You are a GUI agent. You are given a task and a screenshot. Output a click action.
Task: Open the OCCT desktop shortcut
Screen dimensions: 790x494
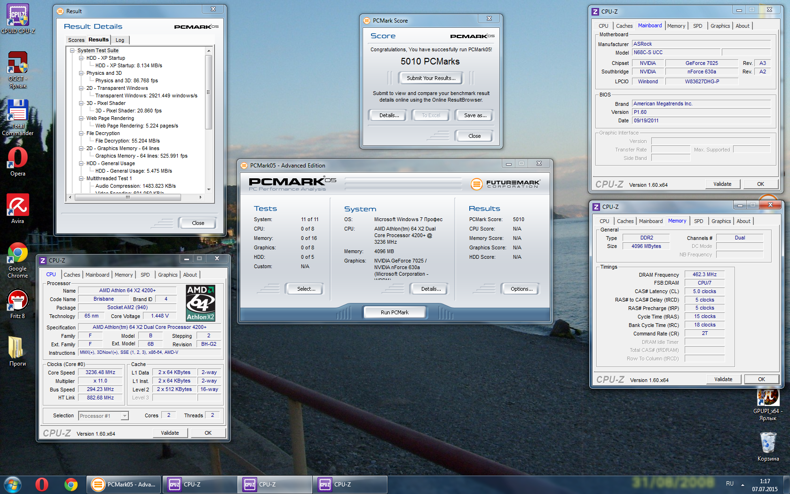pos(18,70)
